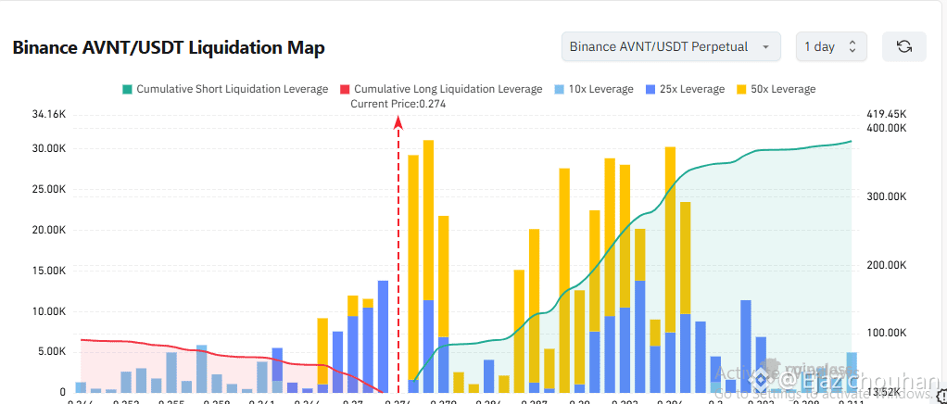Open the 1 day timeframe selector
Image resolution: width=947 pixels, height=404 pixels.
pos(832,46)
